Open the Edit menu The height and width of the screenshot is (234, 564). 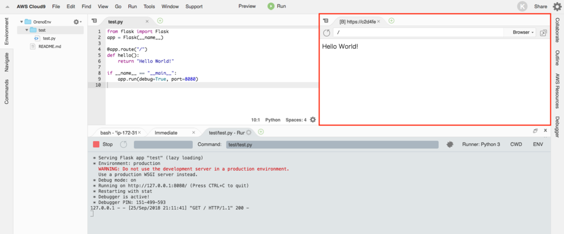71,7
